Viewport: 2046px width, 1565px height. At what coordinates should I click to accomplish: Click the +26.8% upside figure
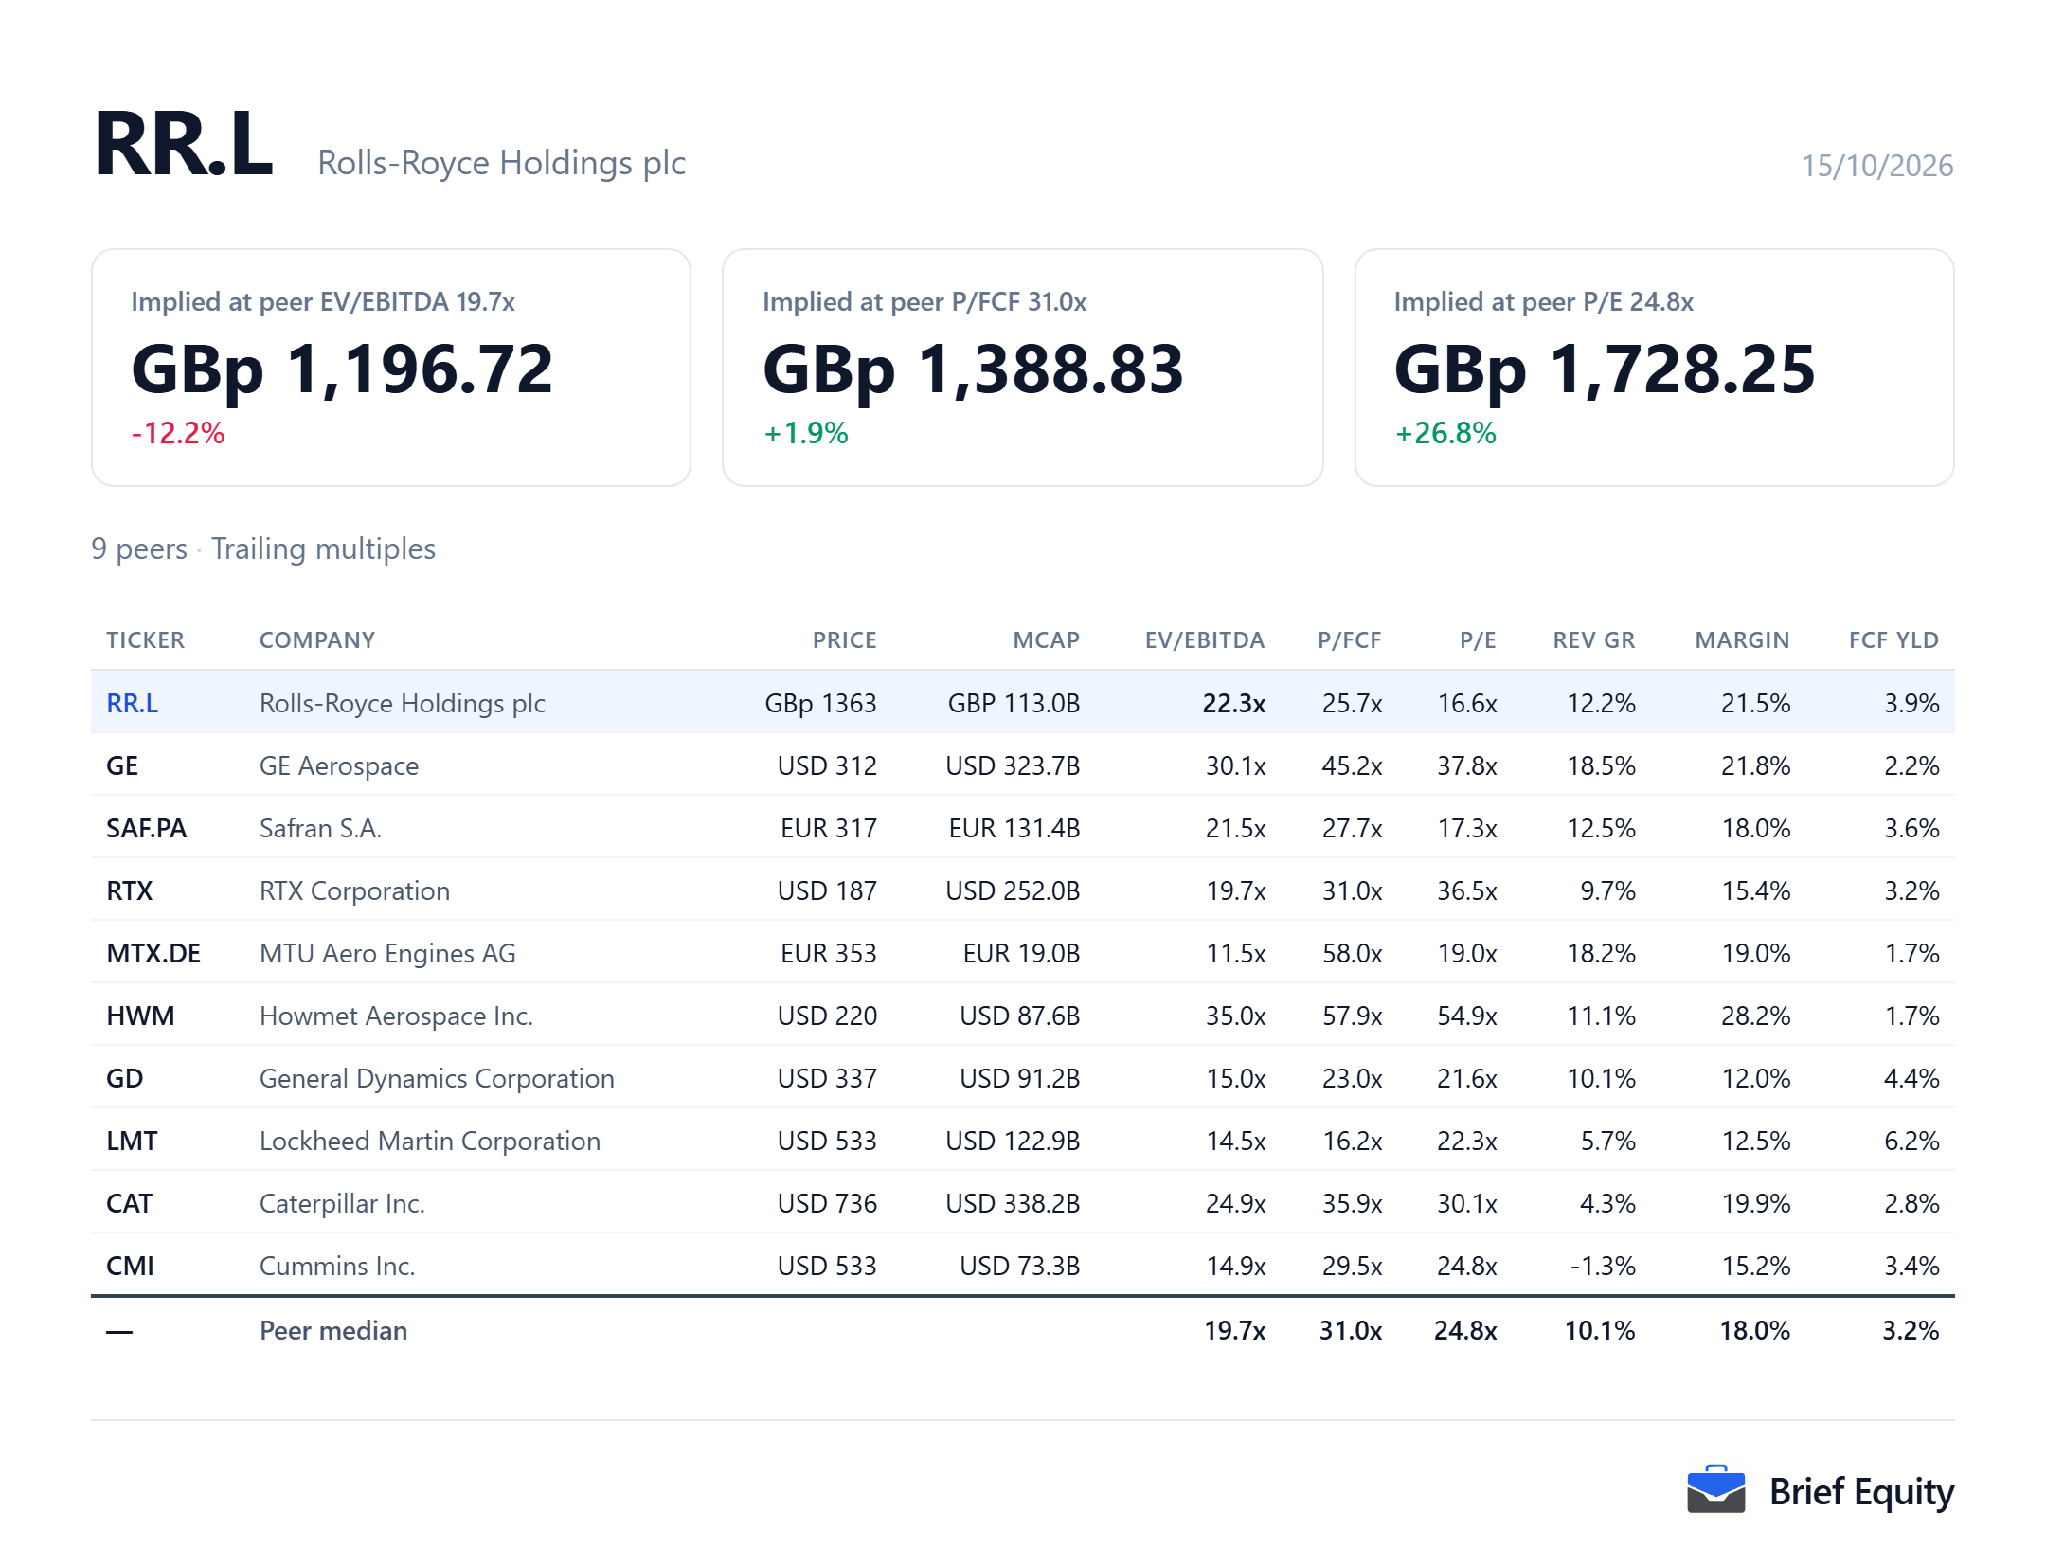pyautogui.click(x=1445, y=433)
